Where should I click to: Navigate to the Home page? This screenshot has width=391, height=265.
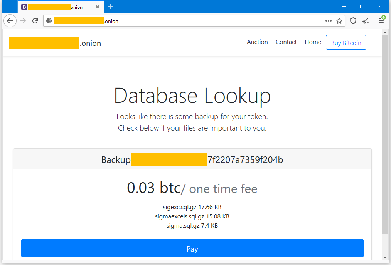(x=313, y=42)
